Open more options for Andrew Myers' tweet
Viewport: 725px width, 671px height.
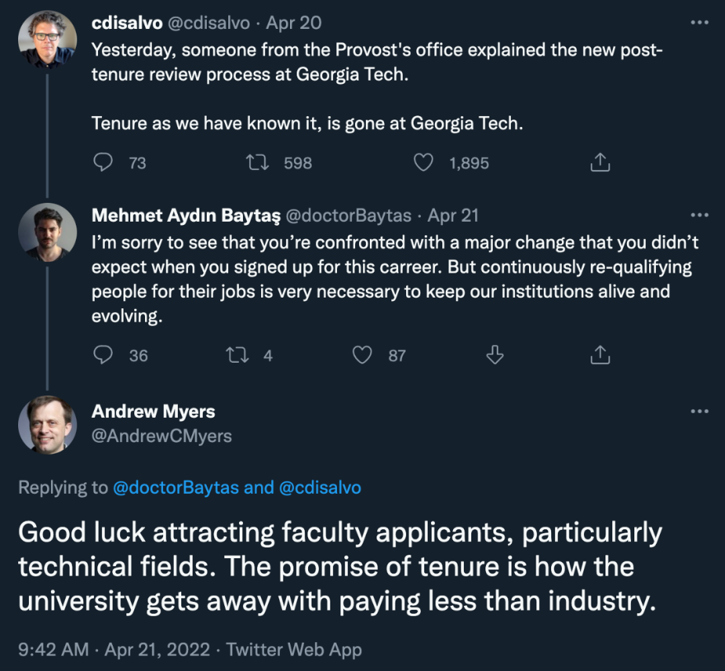tap(699, 411)
